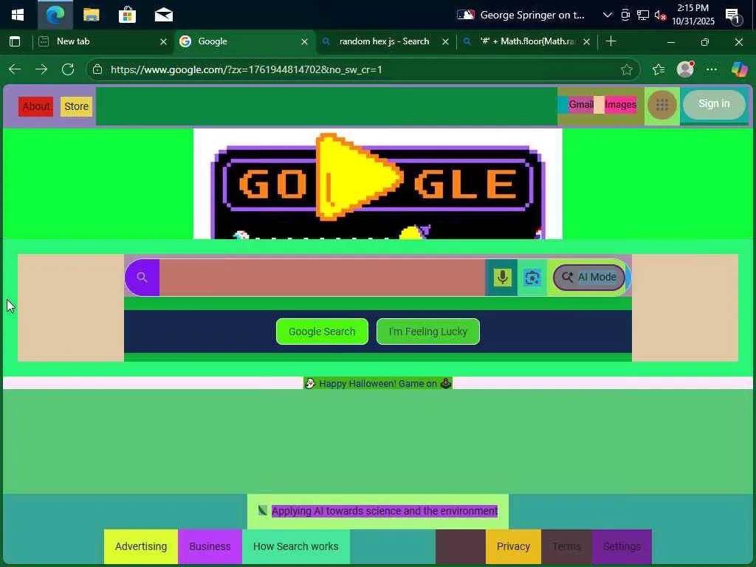Open the Business footer link
Viewport: 756px width, 567px height.
pos(210,547)
